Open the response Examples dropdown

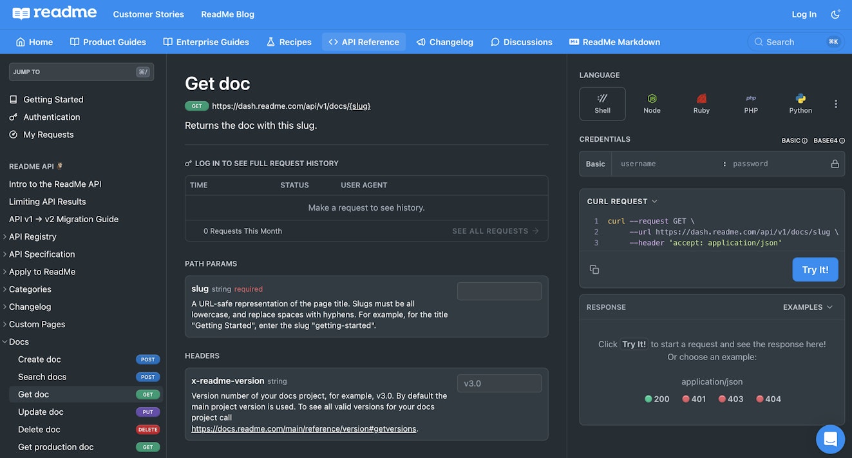[808, 307]
